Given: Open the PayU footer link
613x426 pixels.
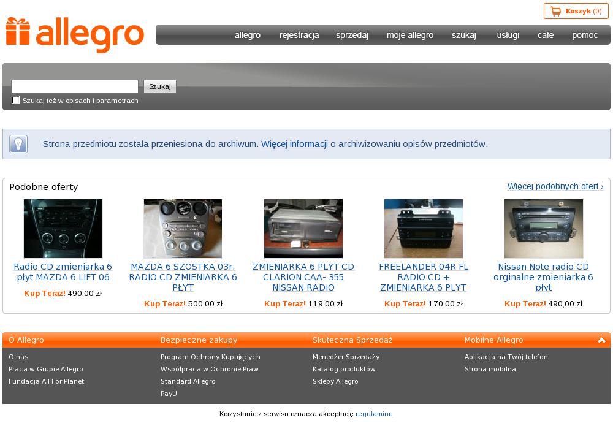Looking at the screenshot, I should (169, 394).
